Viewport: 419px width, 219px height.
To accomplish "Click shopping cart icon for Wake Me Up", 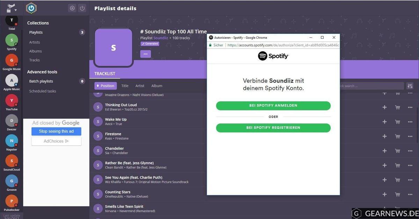I will 397,122.
